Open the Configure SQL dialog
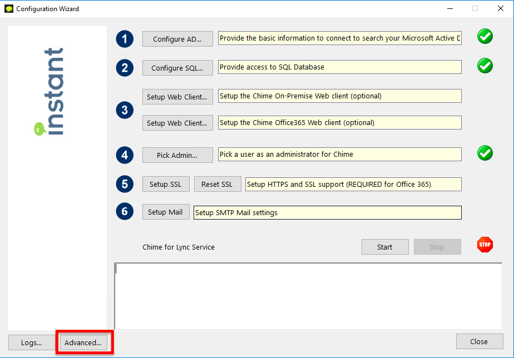 [177, 68]
